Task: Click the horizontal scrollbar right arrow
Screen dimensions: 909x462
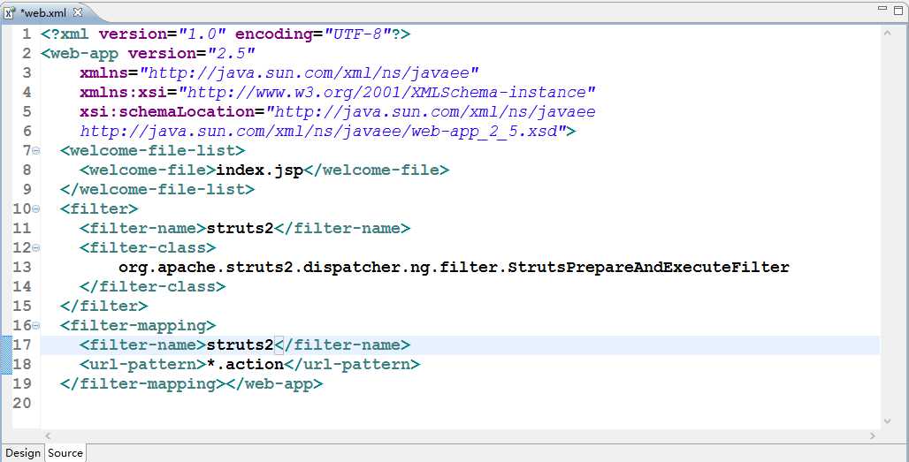Action: [x=873, y=435]
